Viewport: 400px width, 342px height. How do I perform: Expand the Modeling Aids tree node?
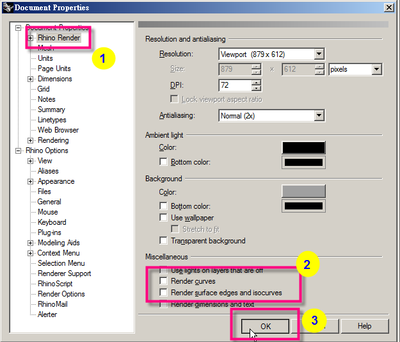pos(30,243)
